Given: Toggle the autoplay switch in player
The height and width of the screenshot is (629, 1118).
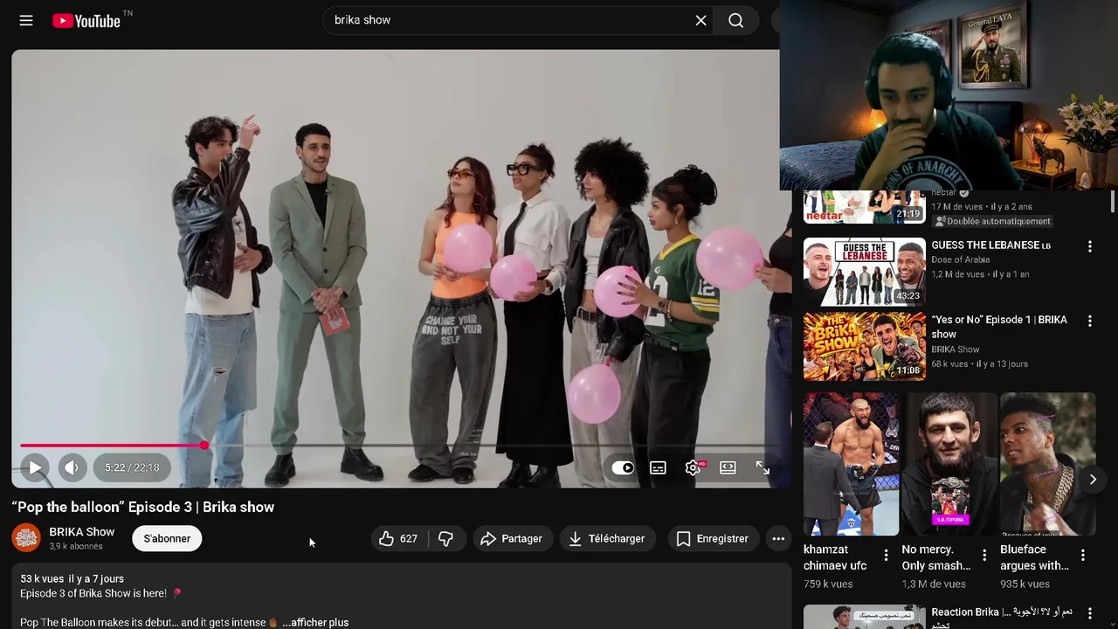Looking at the screenshot, I should tap(623, 467).
